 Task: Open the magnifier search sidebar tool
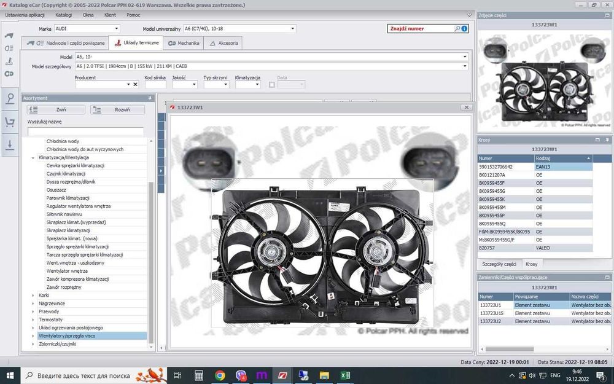tap(10, 99)
